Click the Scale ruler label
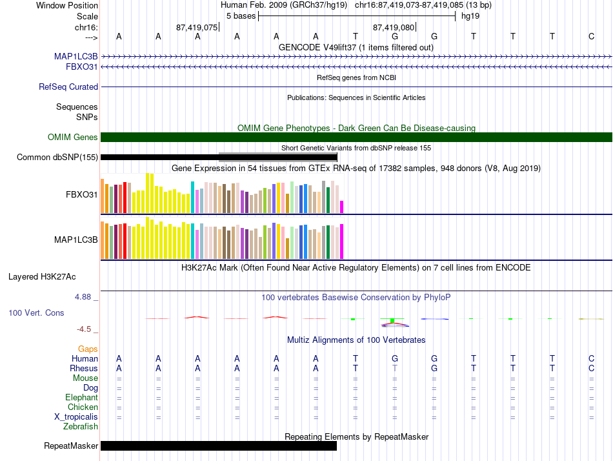Viewport: 613px width, 461px height. coord(87,16)
